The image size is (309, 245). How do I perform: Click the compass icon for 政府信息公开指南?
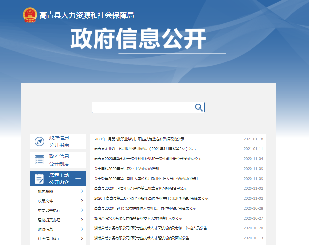(x=39, y=142)
